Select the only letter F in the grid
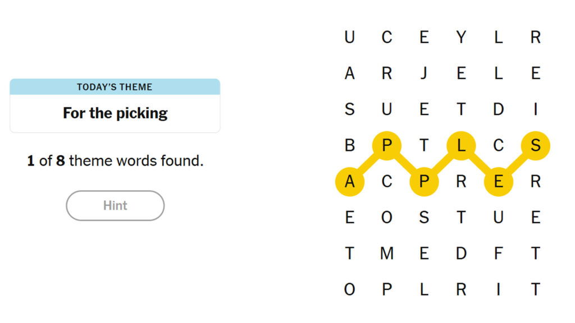The image size is (575, 323). point(498,253)
